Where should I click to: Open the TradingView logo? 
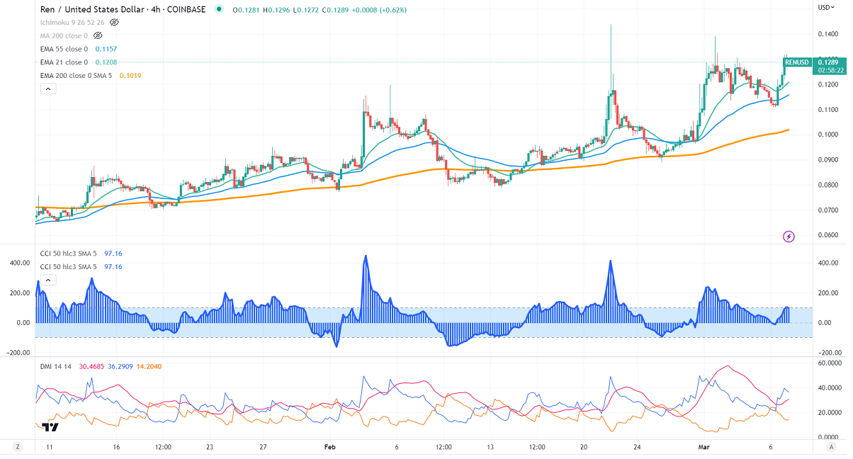[50, 427]
